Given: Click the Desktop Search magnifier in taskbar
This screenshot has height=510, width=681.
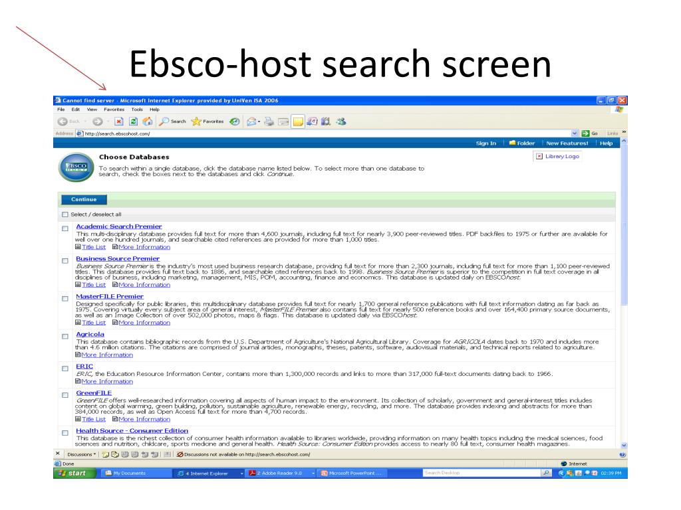Looking at the screenshot, I should 547,473.
